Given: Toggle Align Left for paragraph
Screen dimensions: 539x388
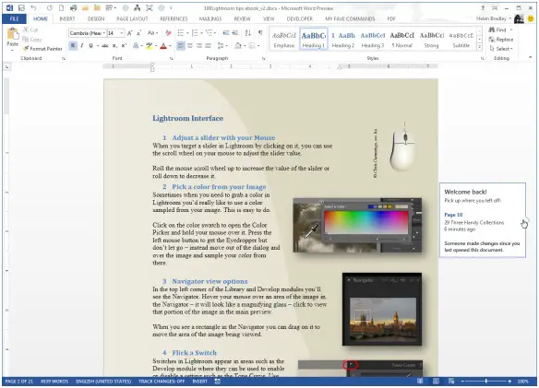Looking at the screenshot, I should 181,46.
